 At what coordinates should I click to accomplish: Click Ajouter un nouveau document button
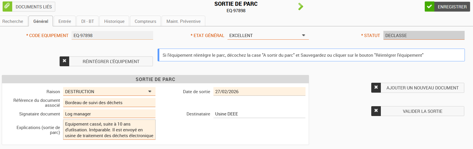pos(422,88)
